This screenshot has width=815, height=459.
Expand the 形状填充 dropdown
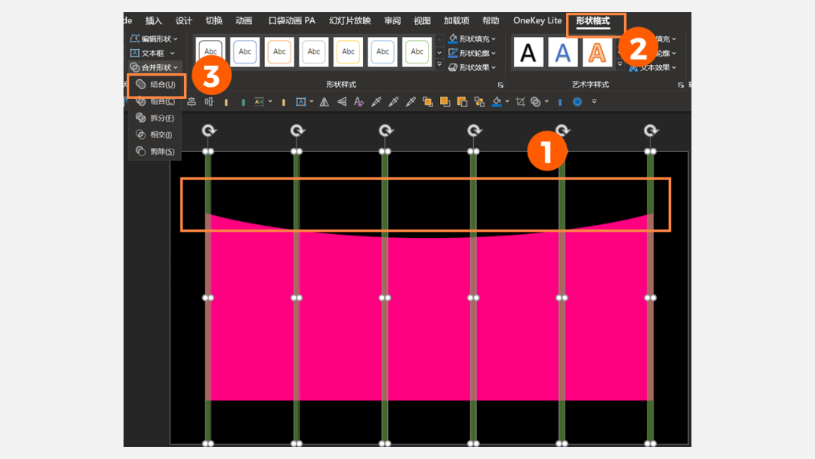click(473, 39)
